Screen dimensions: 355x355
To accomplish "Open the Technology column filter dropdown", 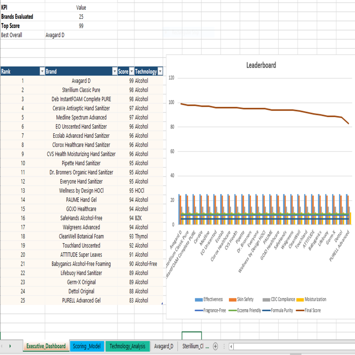I will click(x=160, y=72).
